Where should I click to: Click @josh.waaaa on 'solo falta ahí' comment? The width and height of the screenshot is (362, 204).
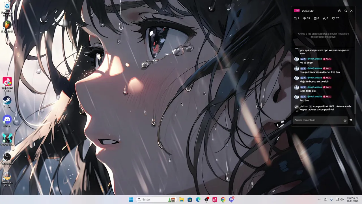tap(314, 87)
